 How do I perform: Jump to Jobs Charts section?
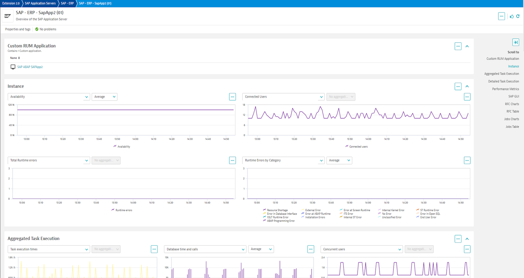point(512,119)
